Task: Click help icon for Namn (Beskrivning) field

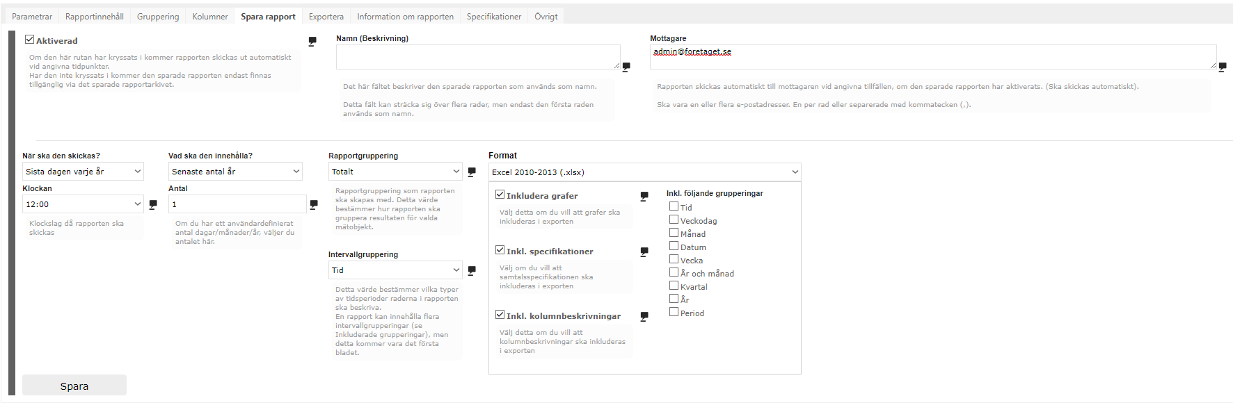Action: pos(626,67)
